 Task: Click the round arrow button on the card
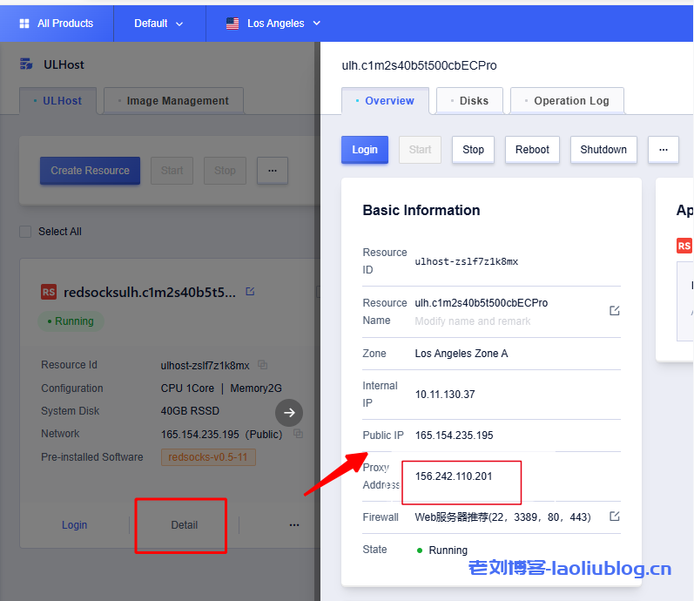pyautogui.click(x=289, y=413)
